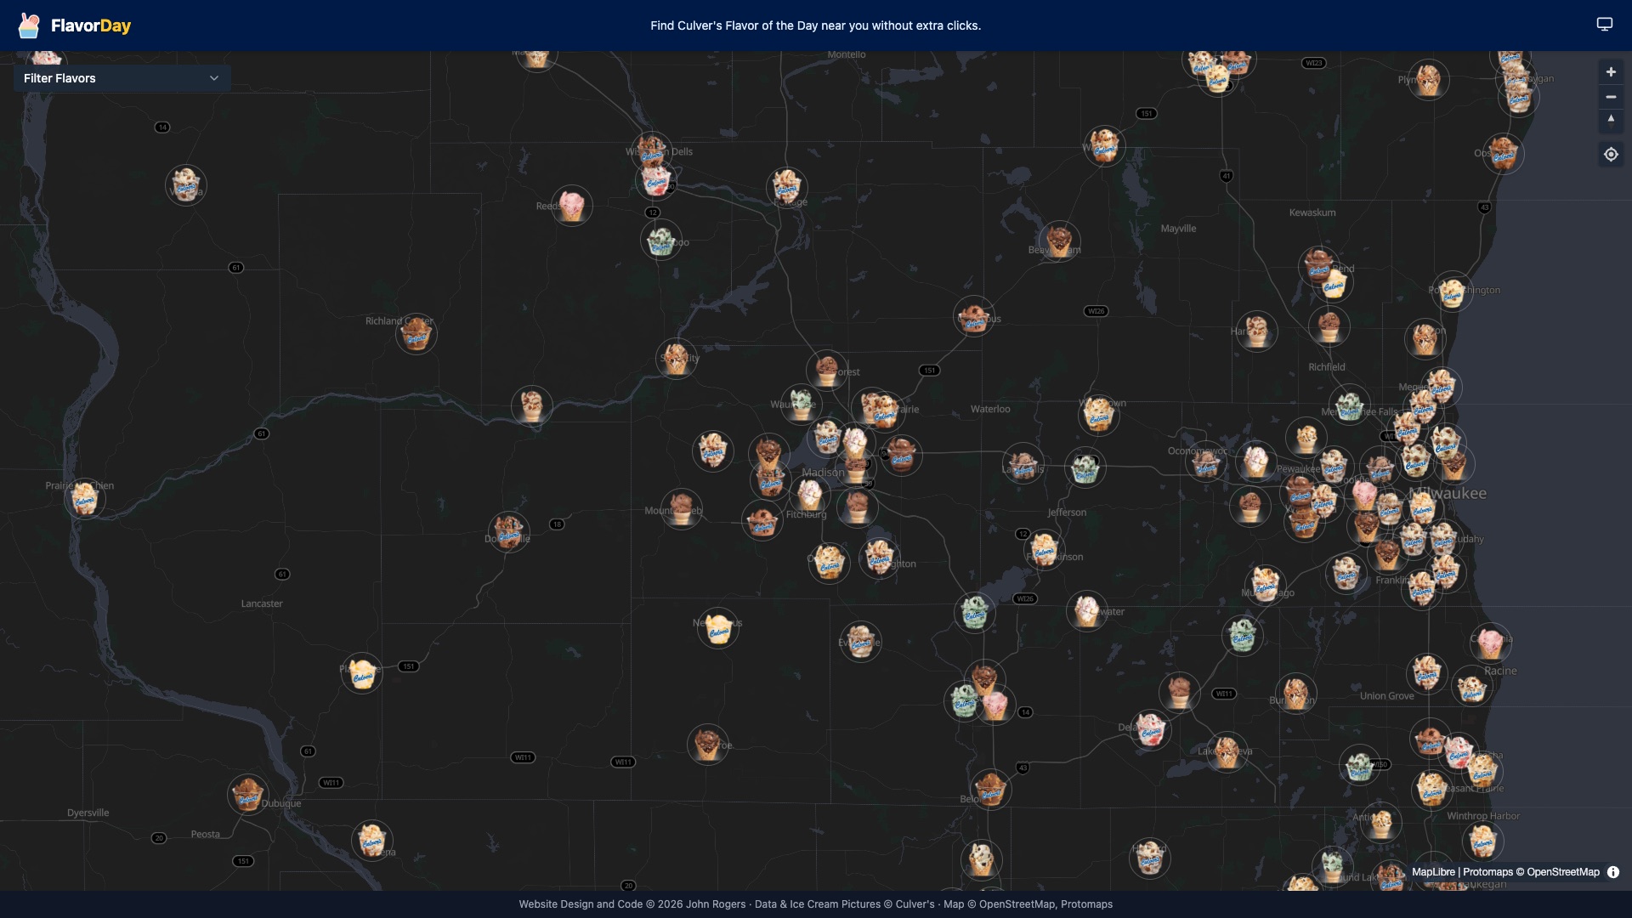Click the Mukwonago flavor marker
Screen dimensions: 1632x918
tap(1266, 585)
